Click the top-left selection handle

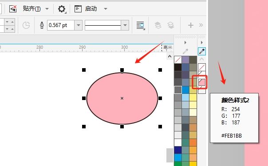coord(84,70)
